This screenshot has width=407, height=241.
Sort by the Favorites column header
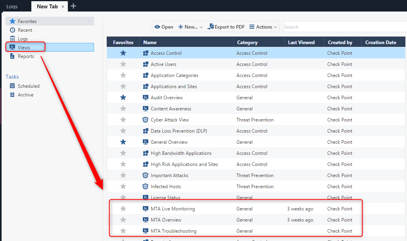point(123,42)
